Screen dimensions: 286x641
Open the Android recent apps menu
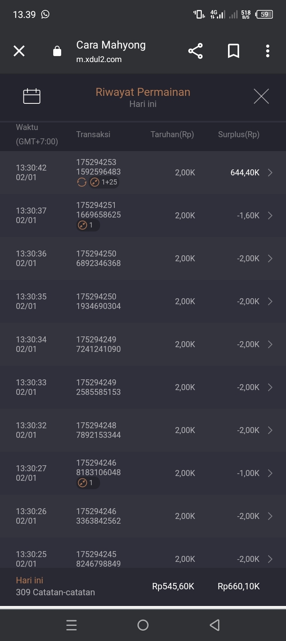[x=71, y=625]
